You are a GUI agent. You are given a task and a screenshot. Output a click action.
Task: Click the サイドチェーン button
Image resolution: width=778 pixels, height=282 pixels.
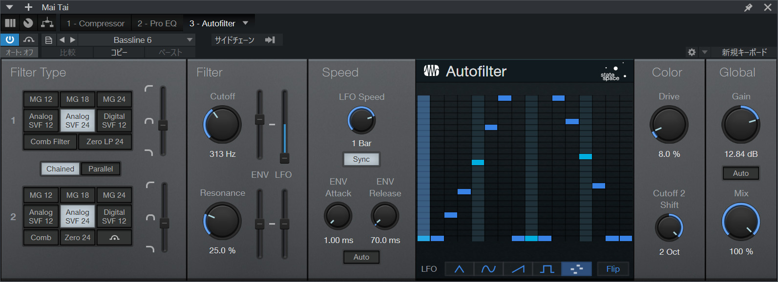pos(235,40)
